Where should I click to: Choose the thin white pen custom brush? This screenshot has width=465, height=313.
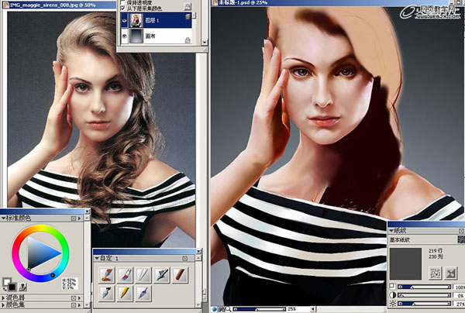coord(143,275)
